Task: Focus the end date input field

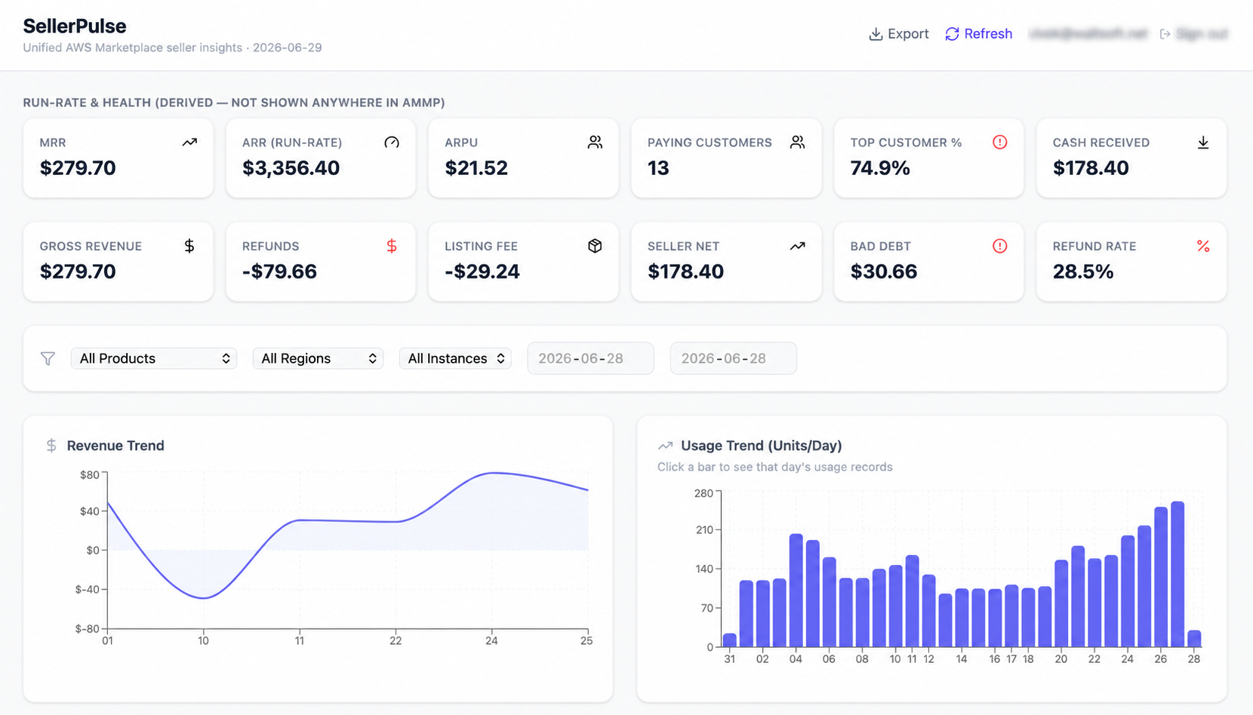Action: (x=733, y=358)
